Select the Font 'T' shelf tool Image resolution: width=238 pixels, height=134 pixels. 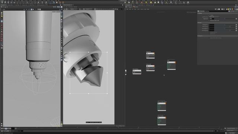point(42,2)
